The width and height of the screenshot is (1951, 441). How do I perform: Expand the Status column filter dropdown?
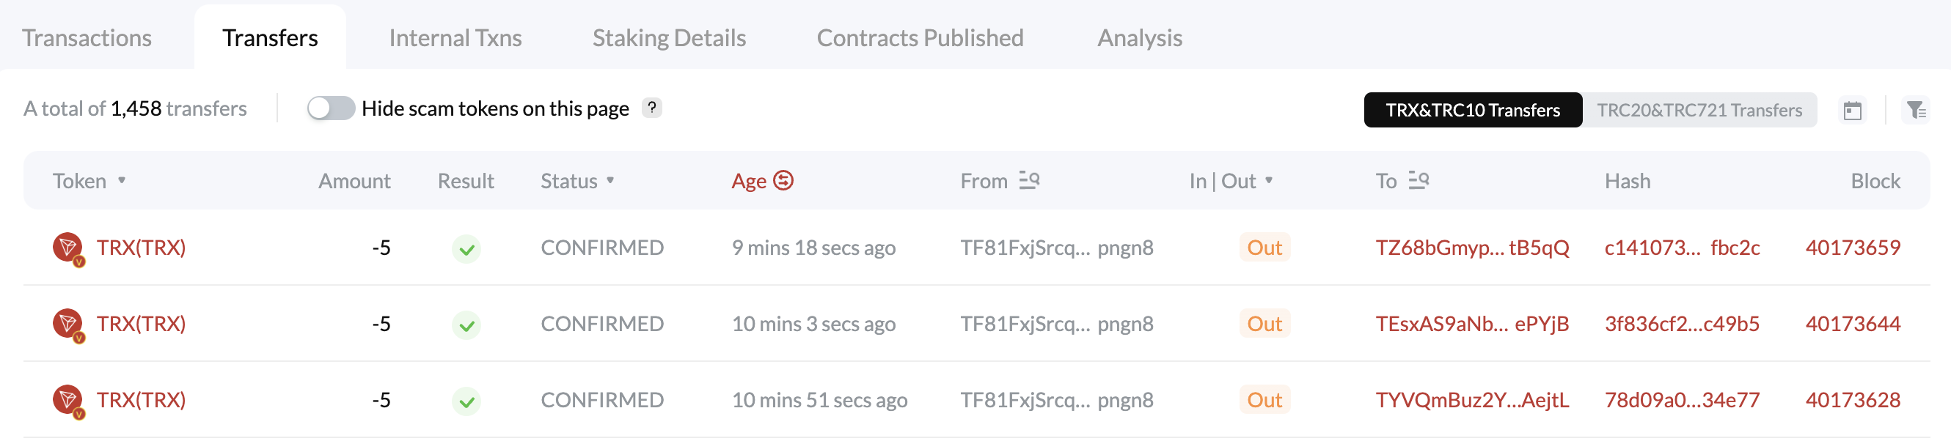(x=610, y=181)
